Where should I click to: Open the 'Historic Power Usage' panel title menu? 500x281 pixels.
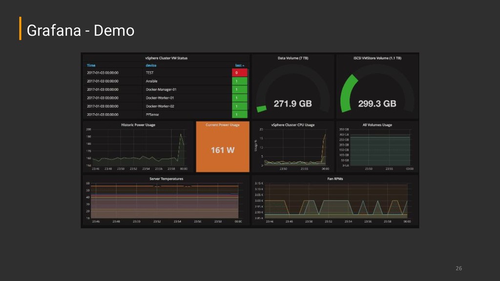click(x=138, y=125)
